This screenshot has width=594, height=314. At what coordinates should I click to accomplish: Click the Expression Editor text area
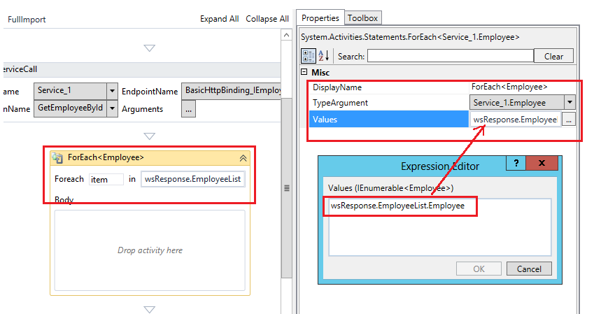coord(440,227)
